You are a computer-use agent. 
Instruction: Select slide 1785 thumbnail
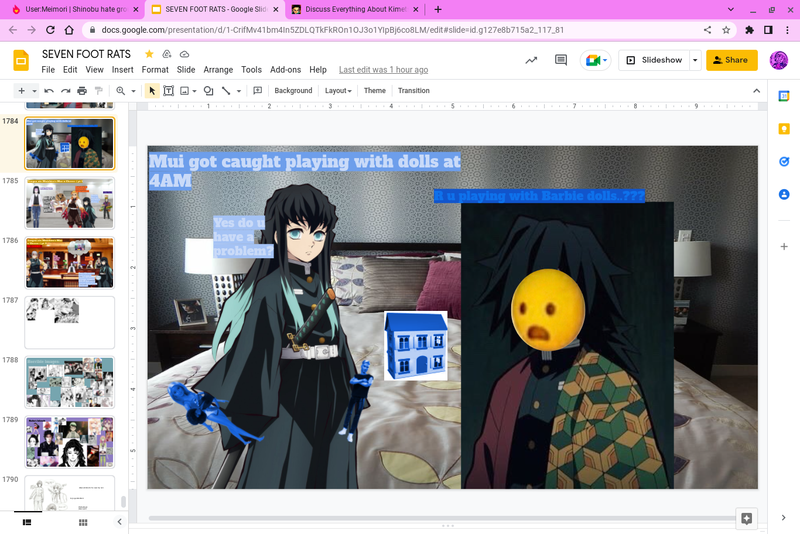pos(70,203)
